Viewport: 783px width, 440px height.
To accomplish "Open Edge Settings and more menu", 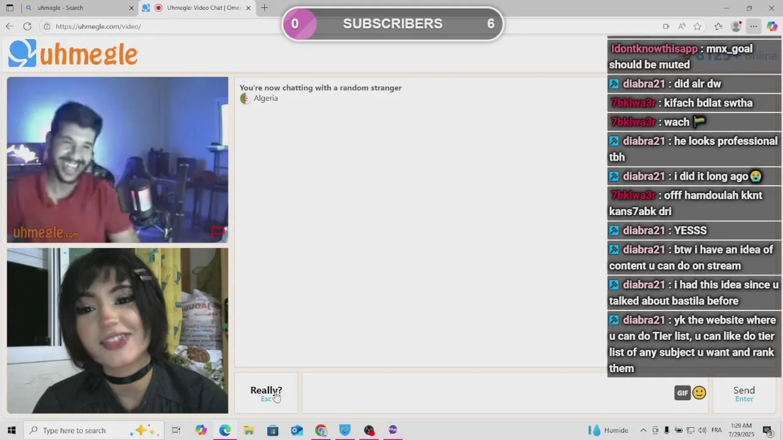I will pos(754,26).
